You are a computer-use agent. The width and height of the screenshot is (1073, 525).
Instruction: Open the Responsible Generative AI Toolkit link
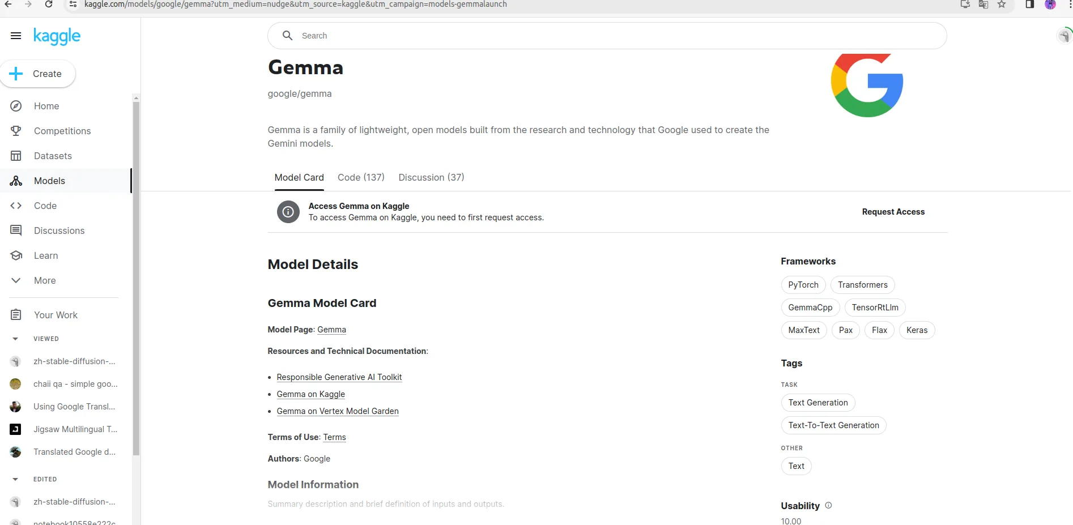339,377
